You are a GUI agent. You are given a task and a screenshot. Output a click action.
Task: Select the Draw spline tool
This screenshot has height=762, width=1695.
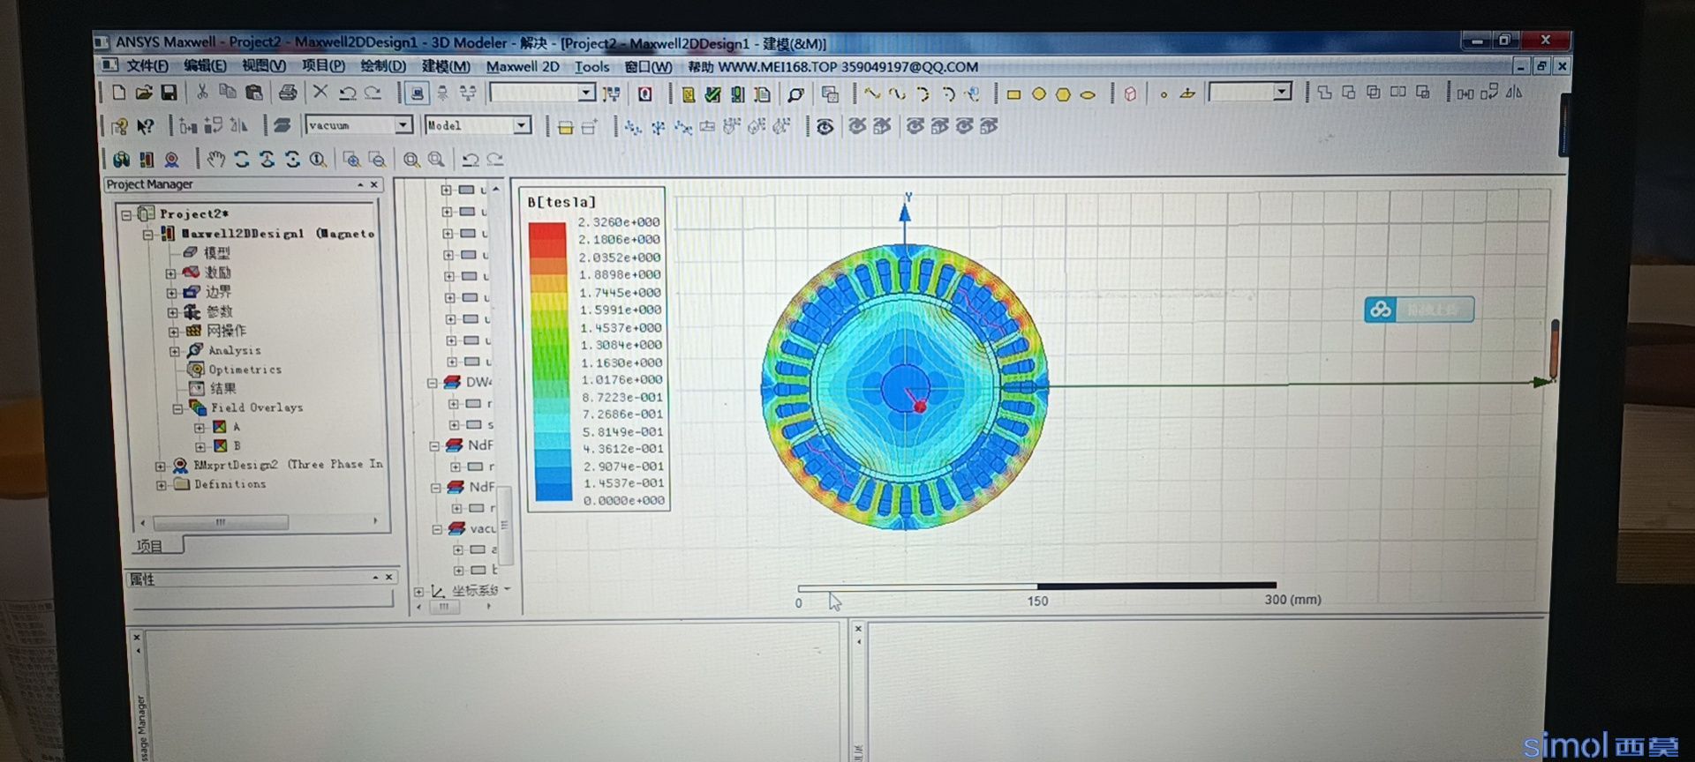(x=897, y=93)
